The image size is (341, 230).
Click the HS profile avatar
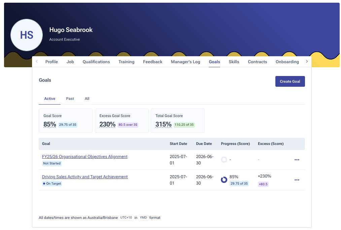tap(27, 35)
